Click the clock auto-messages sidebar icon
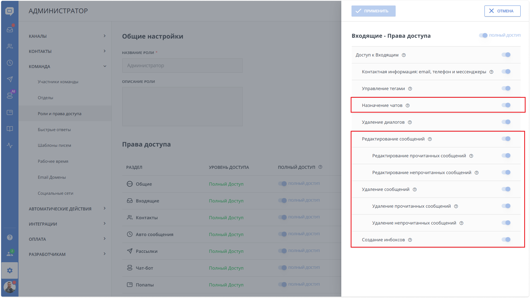 [x=10, y=63]
